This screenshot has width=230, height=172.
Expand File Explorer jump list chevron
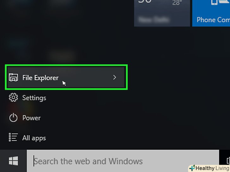[x=115, y=77]
